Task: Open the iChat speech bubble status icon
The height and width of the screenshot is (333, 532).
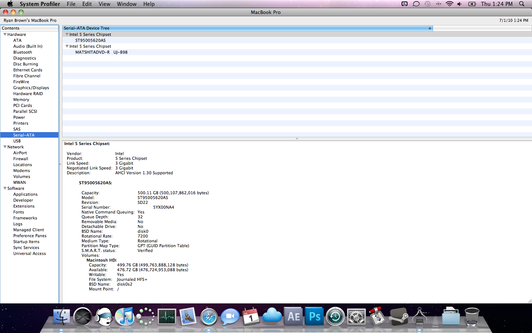Action: 416,4
